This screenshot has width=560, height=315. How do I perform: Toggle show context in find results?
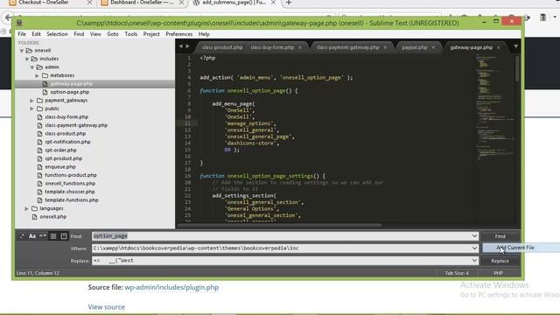(53, 236)
